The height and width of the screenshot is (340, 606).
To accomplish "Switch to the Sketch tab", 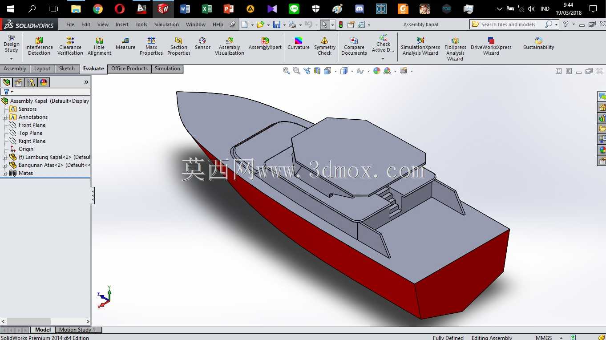I will pos(67,69).
